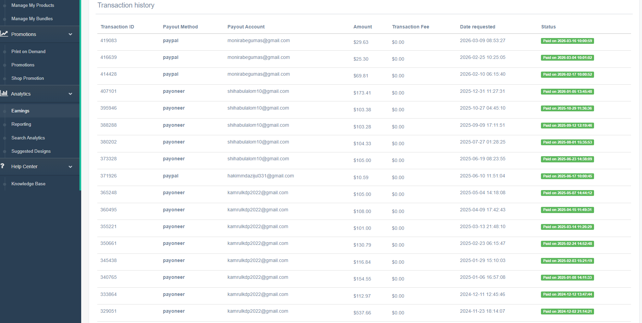Click paid status badge for transaction 419083
The image size is (642, 323).
[567, 41]
